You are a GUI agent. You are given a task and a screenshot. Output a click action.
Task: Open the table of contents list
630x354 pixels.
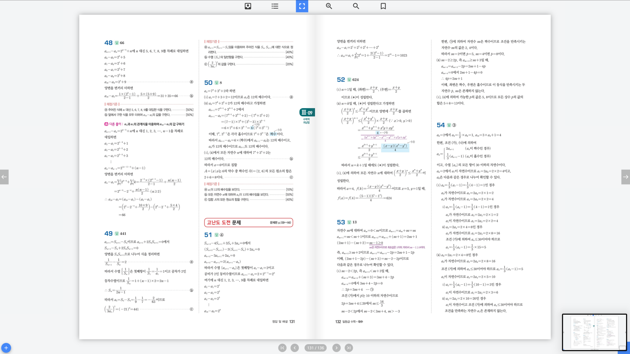pos(275,6)
